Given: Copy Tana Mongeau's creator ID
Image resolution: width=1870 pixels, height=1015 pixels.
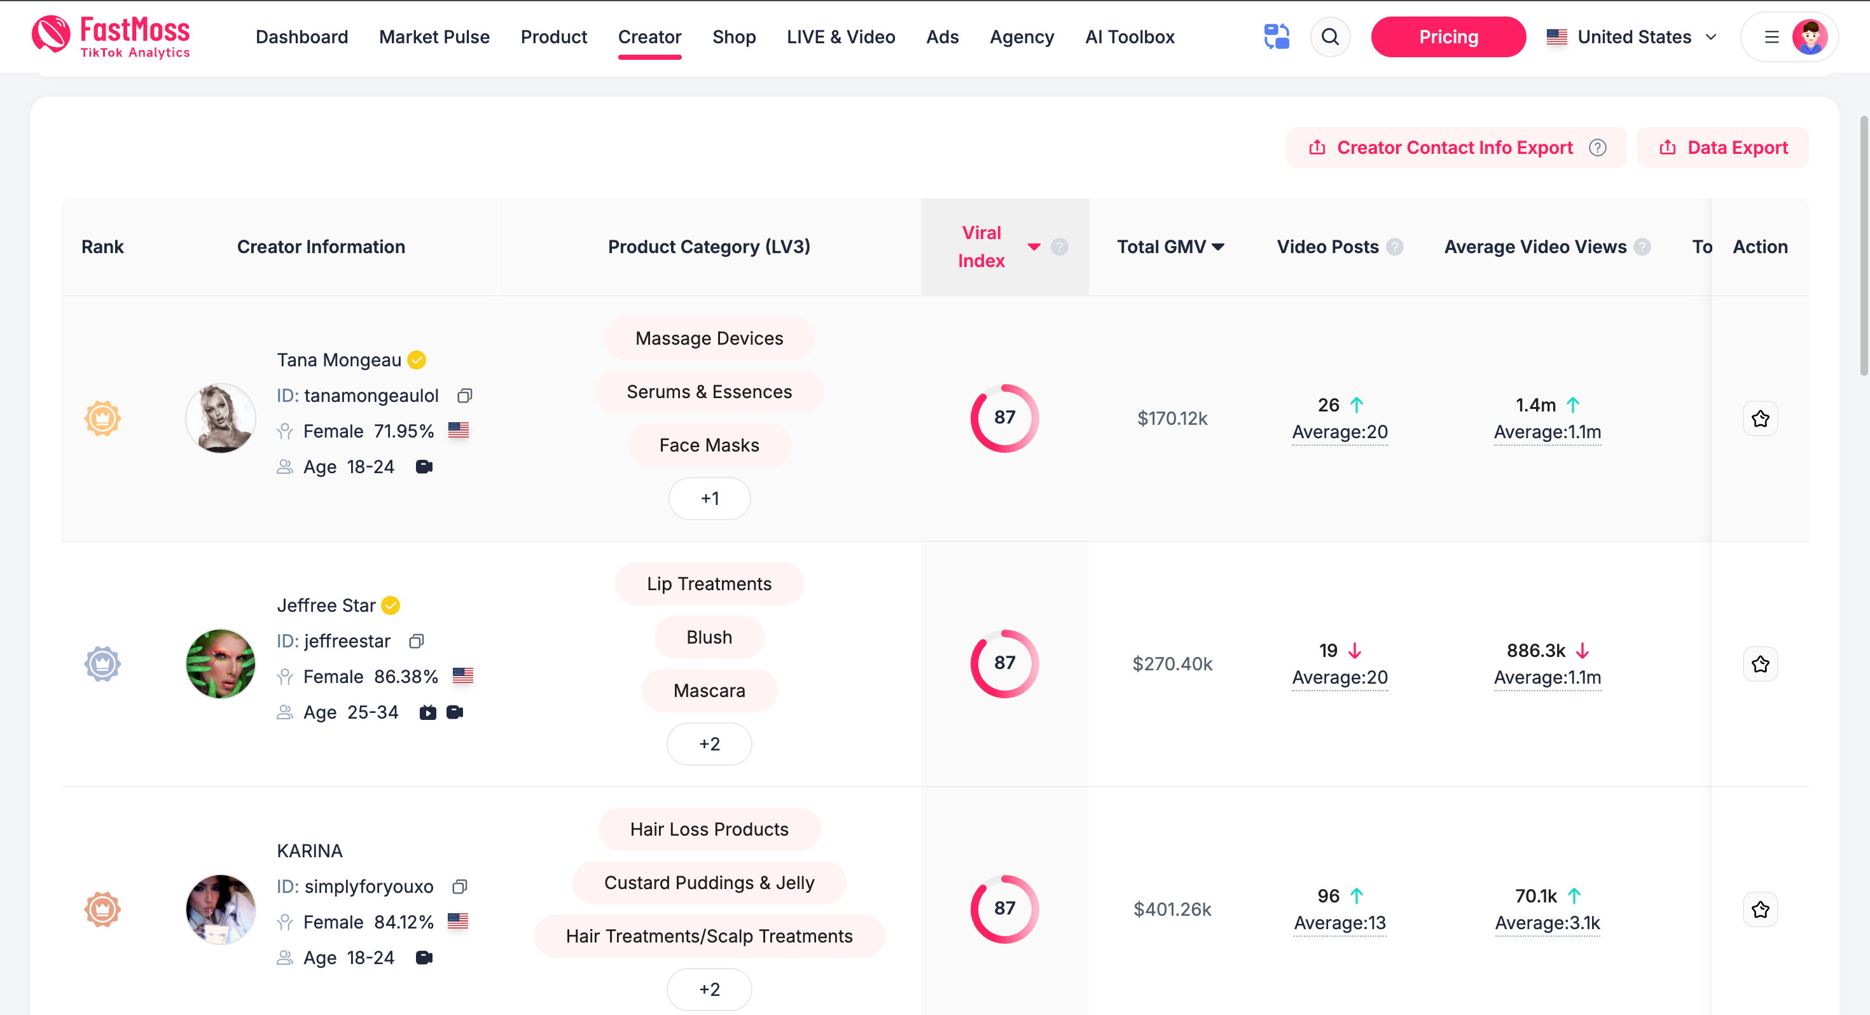Looking at the screenshot, I should pos(464,396).
